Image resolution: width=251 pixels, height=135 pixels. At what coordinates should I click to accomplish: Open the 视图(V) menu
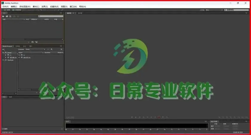(x=64, y=7)
